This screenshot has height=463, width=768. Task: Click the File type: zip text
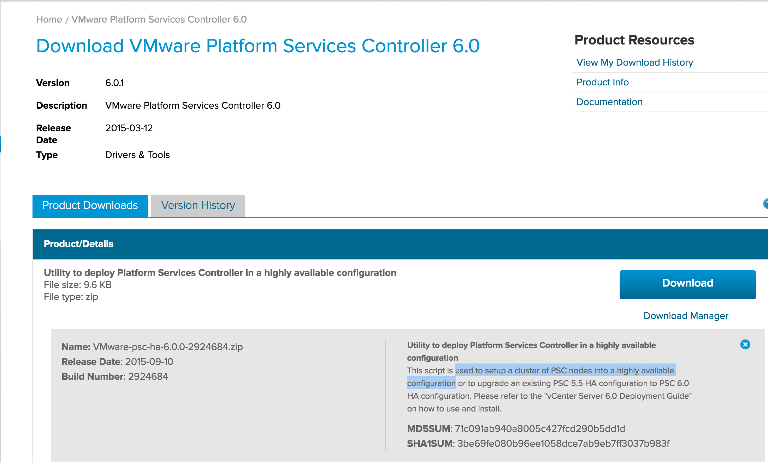pos(71,297)
